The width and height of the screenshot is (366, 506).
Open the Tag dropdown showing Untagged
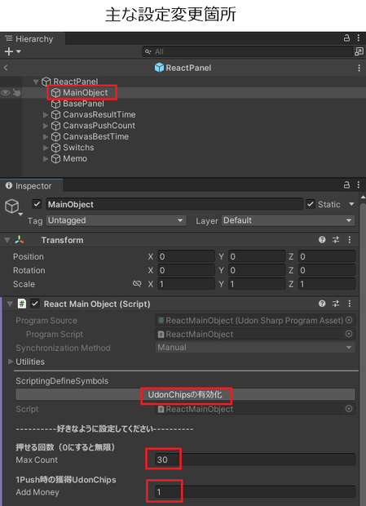pos(117,220)
